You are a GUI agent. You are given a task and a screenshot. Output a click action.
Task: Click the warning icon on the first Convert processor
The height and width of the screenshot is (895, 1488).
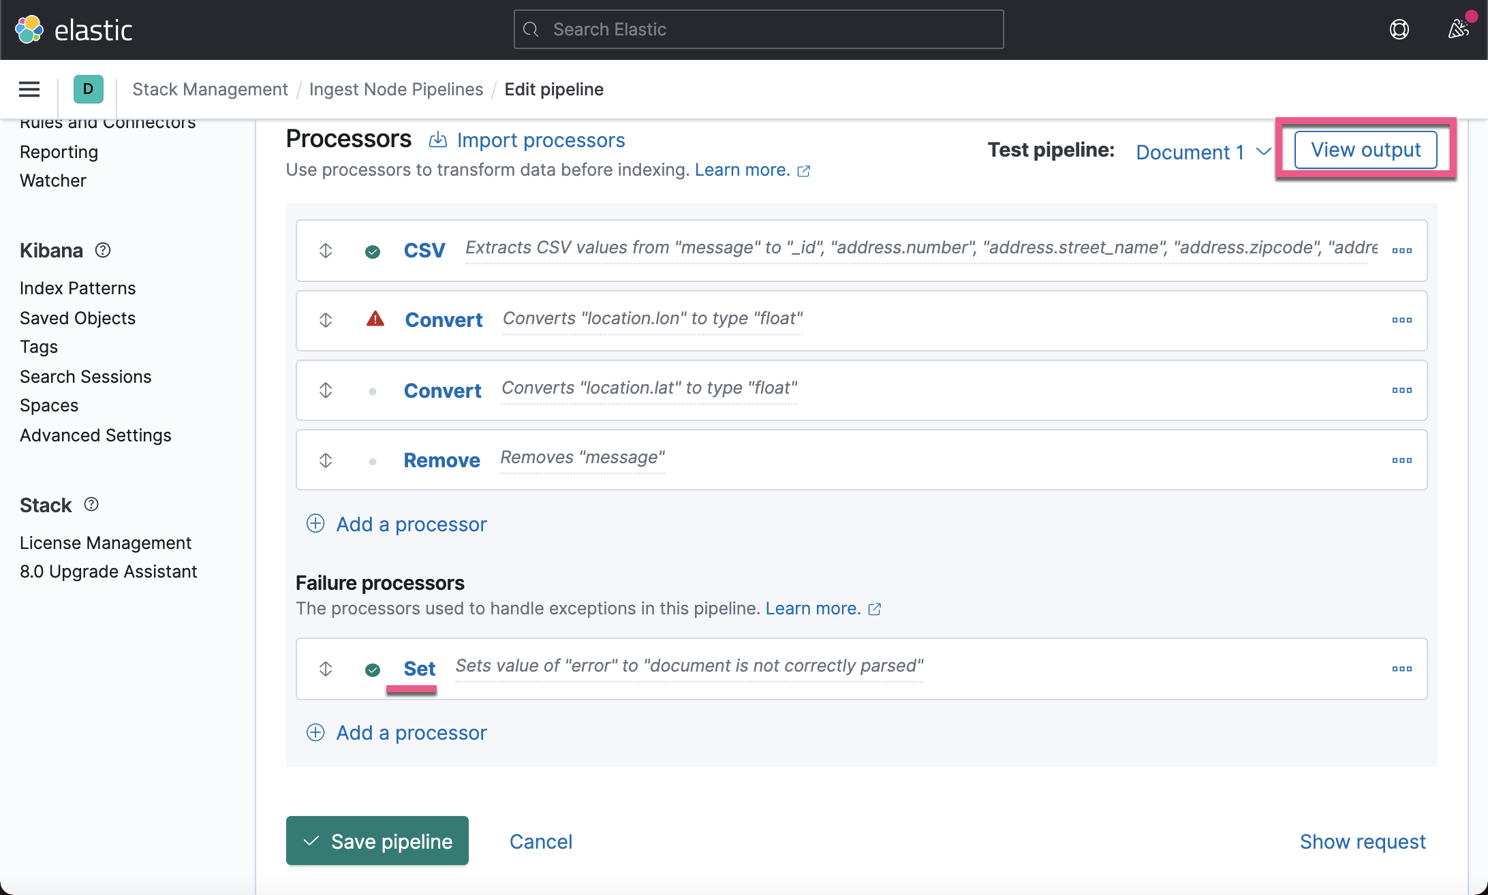click(x=375, y=319)
